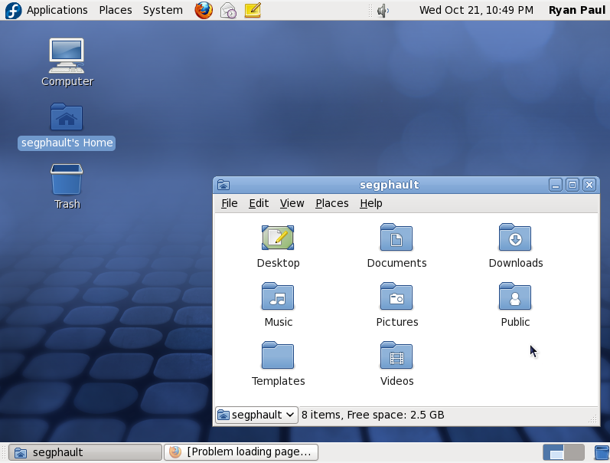
Task: Click the Trash desktop icon
Action: pyautogui.click(x=67, y=179)
